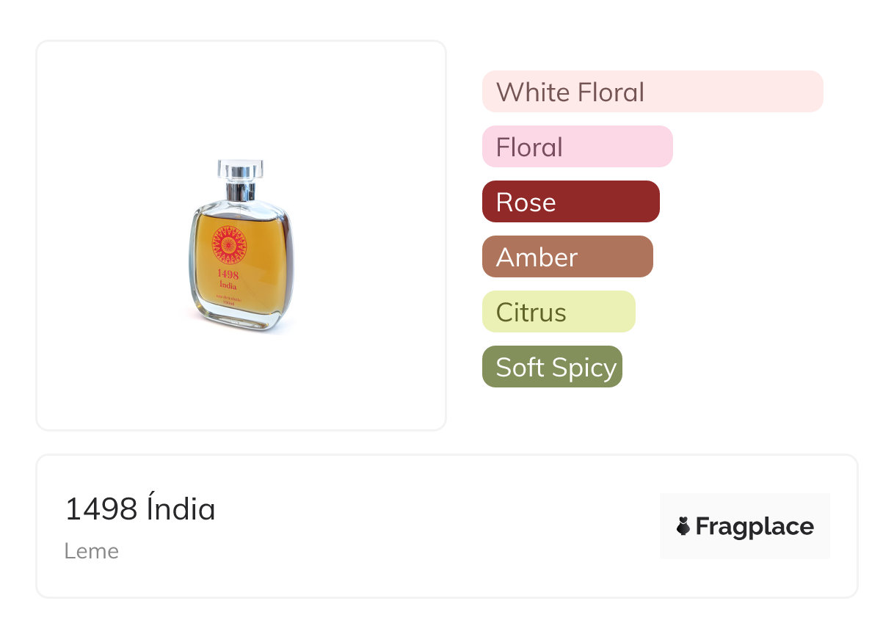Viewport: 894px width, 634px height.
Task: Click the Leme brand name
Action: (91, 551)
